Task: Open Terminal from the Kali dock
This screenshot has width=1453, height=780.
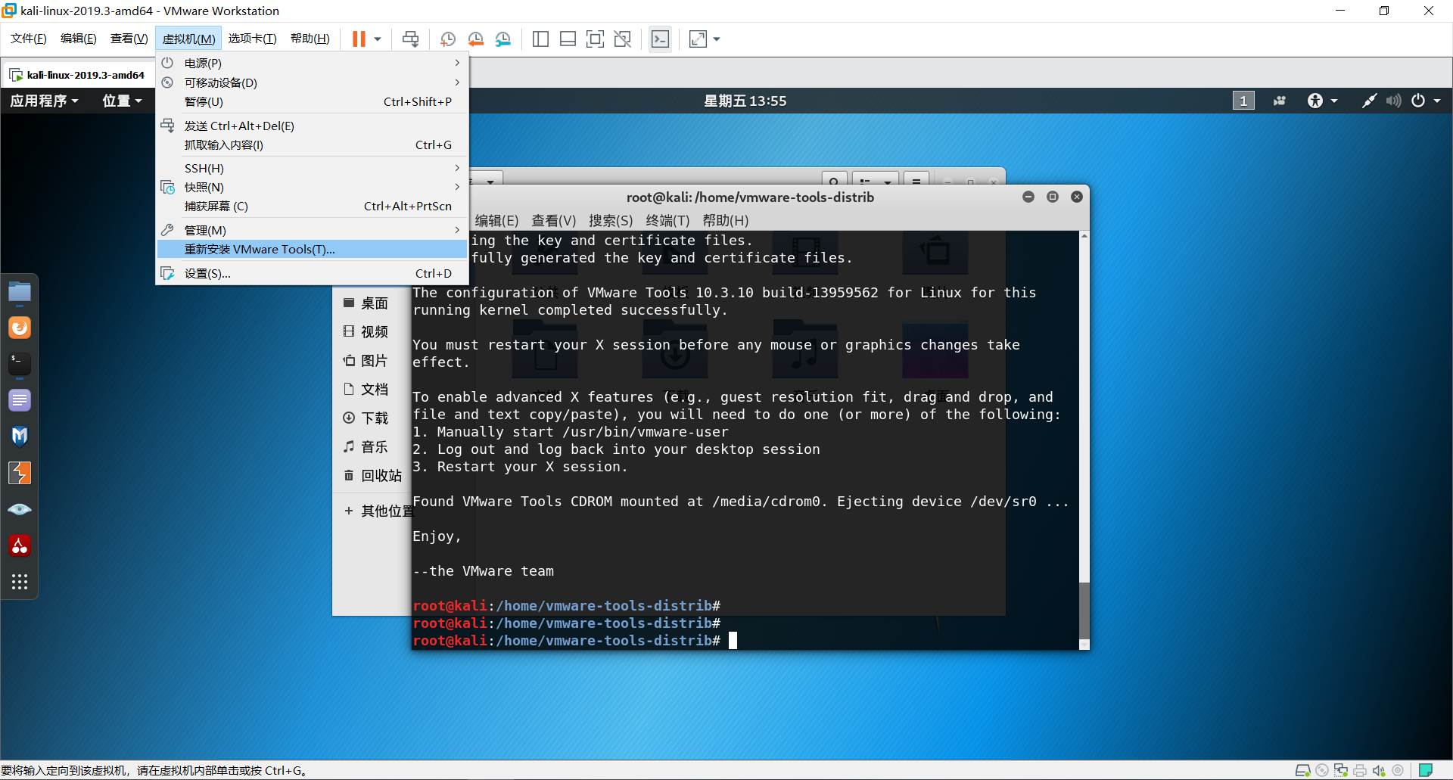Action: [20, 364]
